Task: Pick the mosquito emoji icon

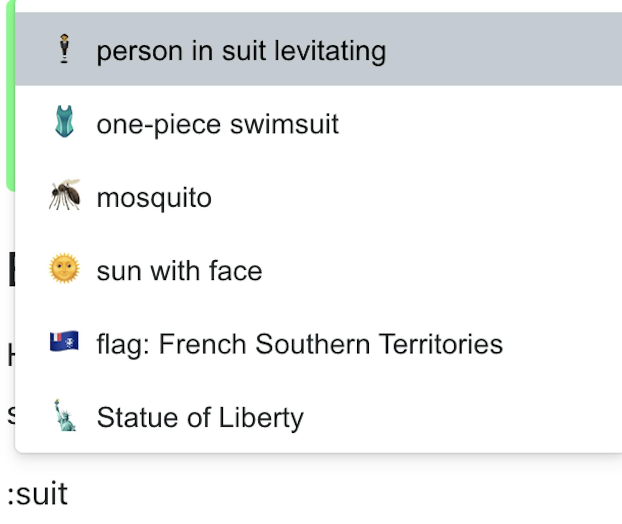Action: pos(64,195)
